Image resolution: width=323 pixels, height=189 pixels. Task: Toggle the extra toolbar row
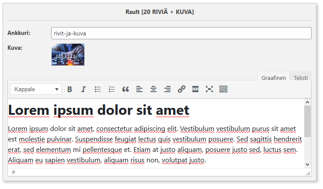223,89
